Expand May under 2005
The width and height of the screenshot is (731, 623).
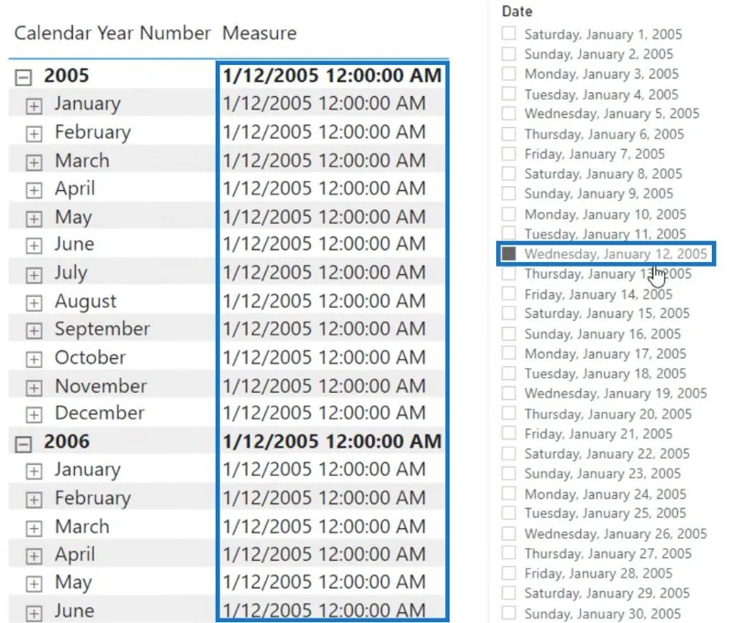coord(34,218)
